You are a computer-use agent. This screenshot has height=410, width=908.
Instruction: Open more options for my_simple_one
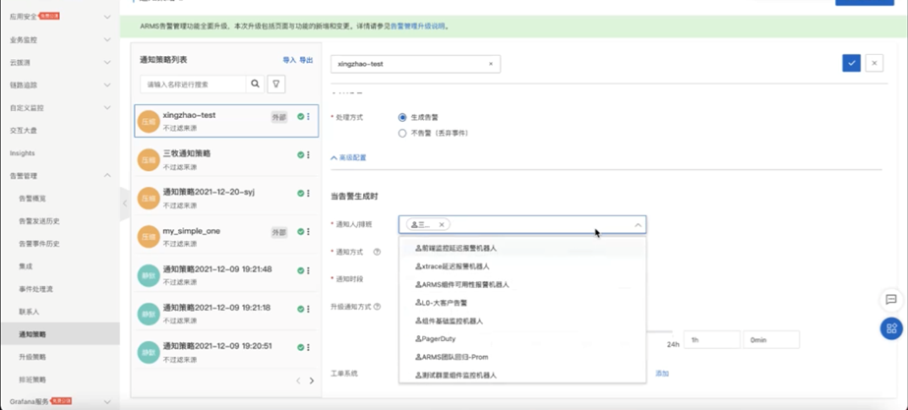[x=308, y=232]
